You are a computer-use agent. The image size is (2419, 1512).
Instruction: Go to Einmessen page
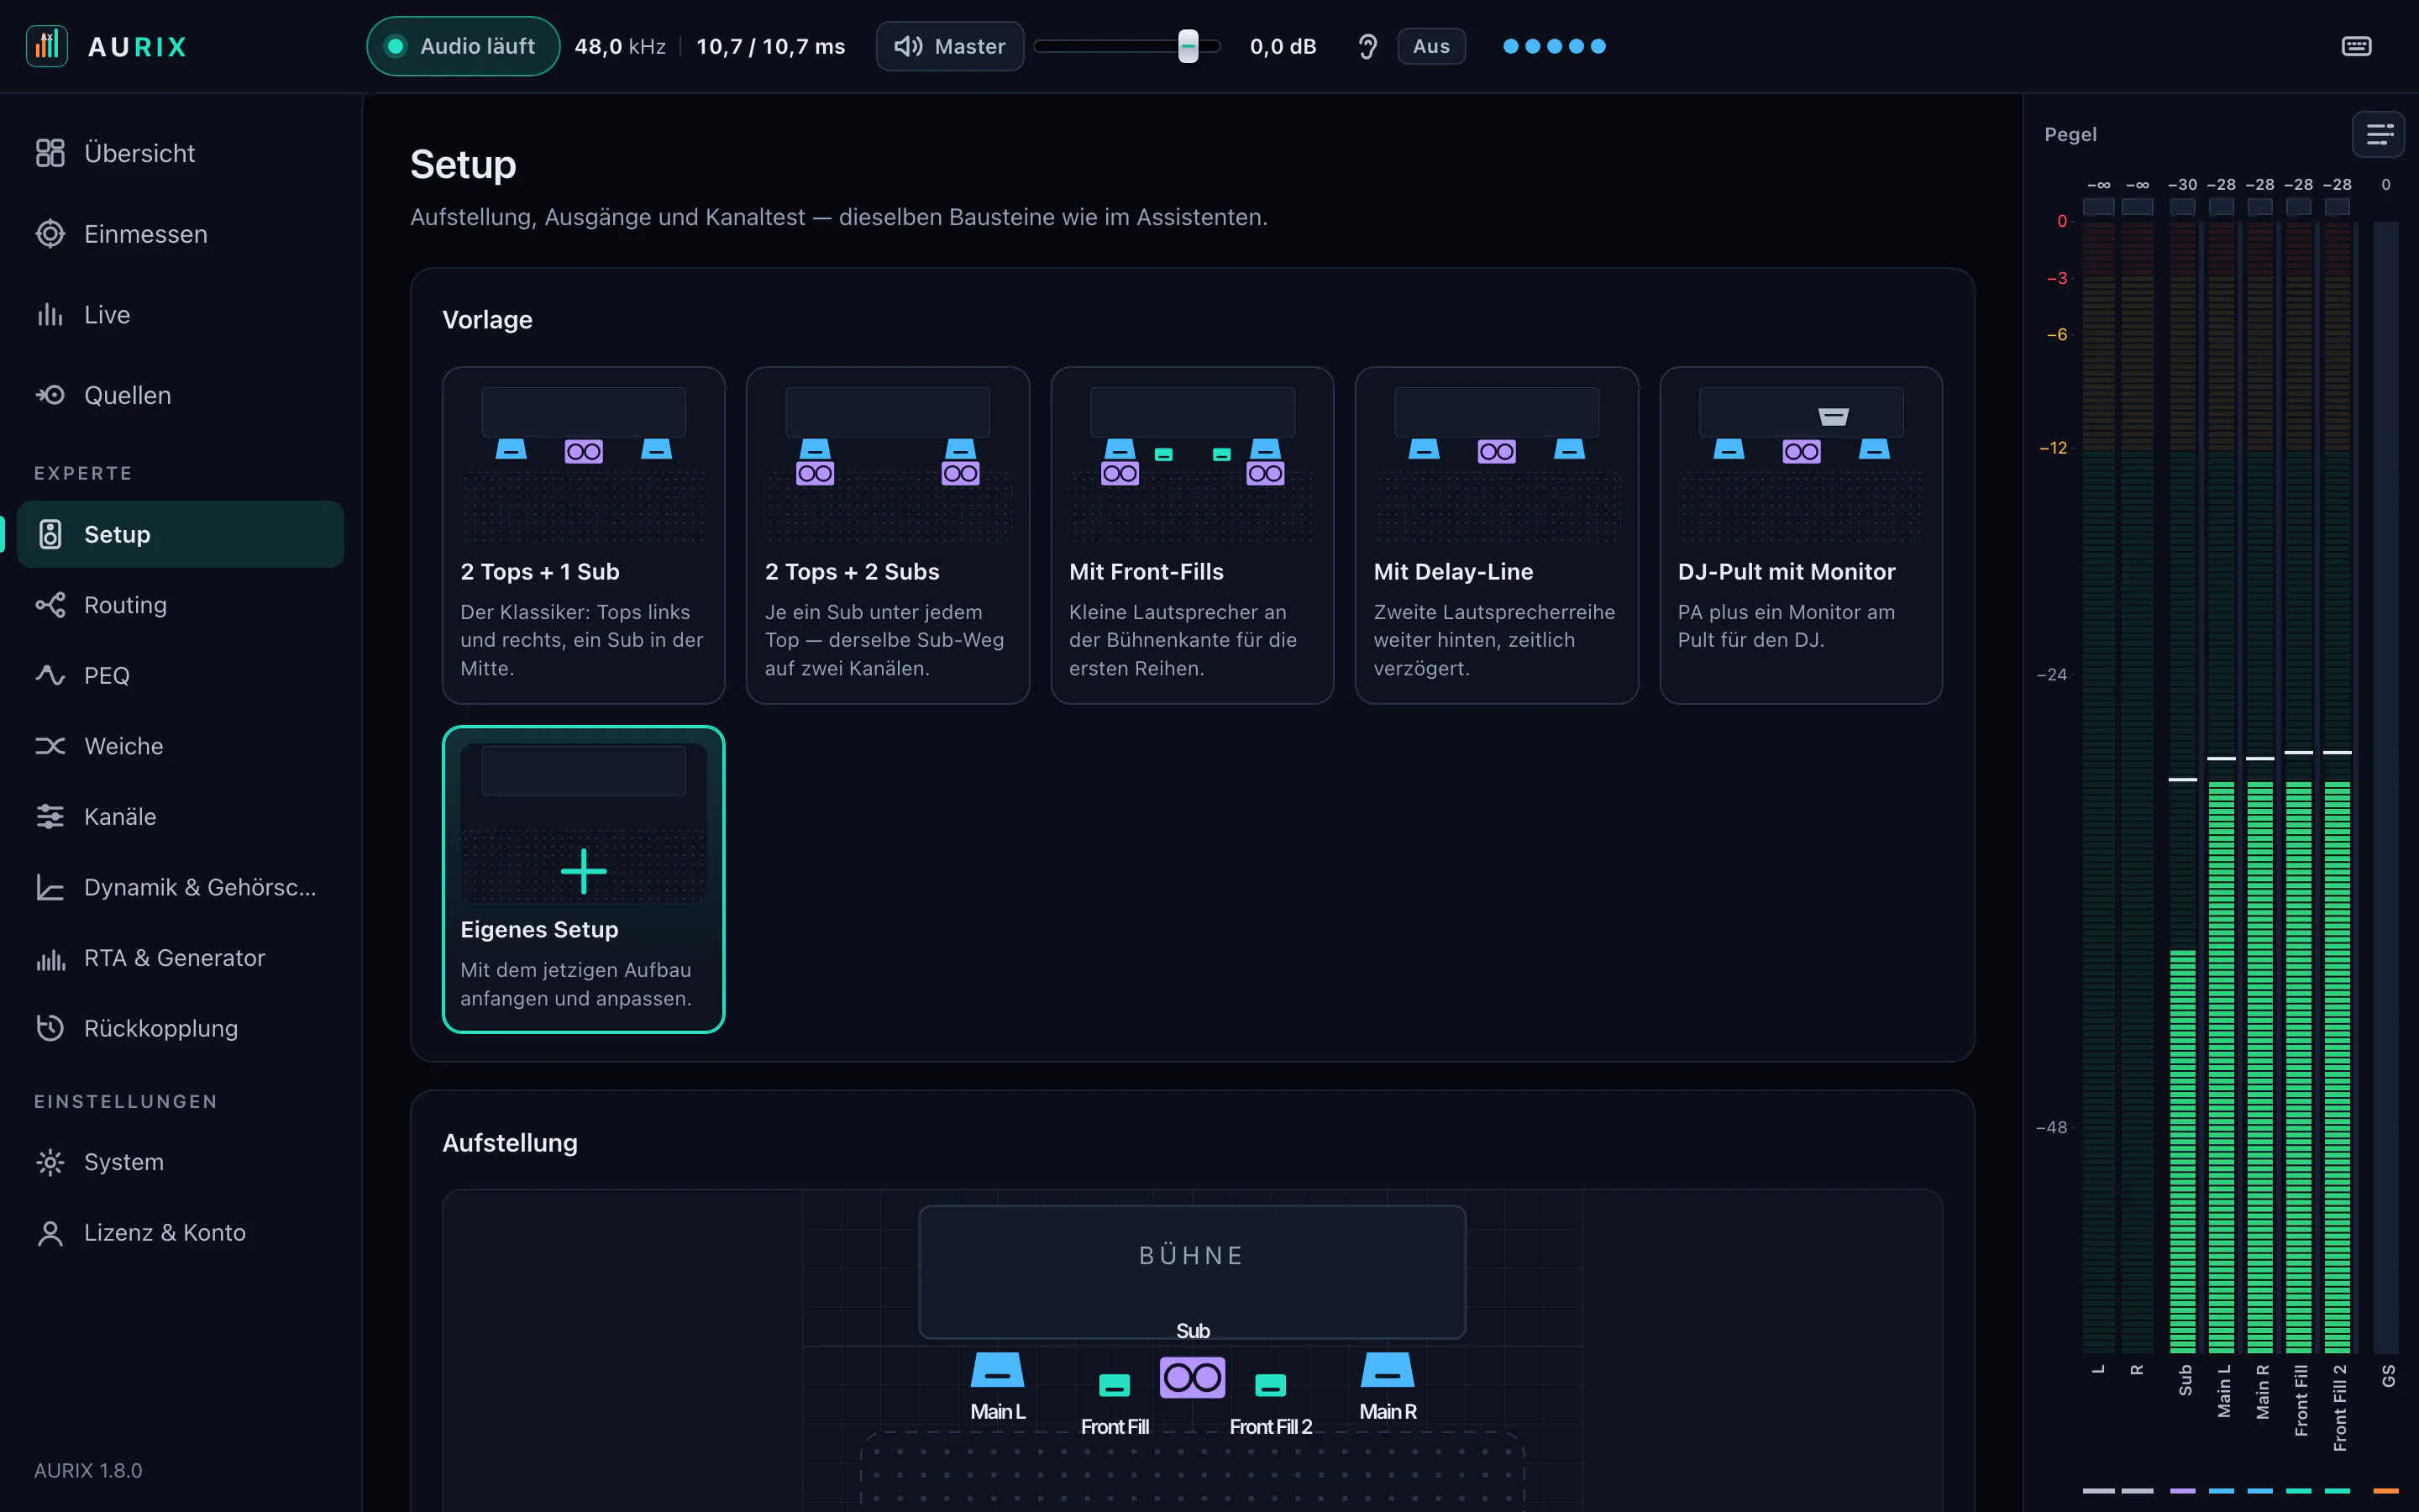coord(181,234)
